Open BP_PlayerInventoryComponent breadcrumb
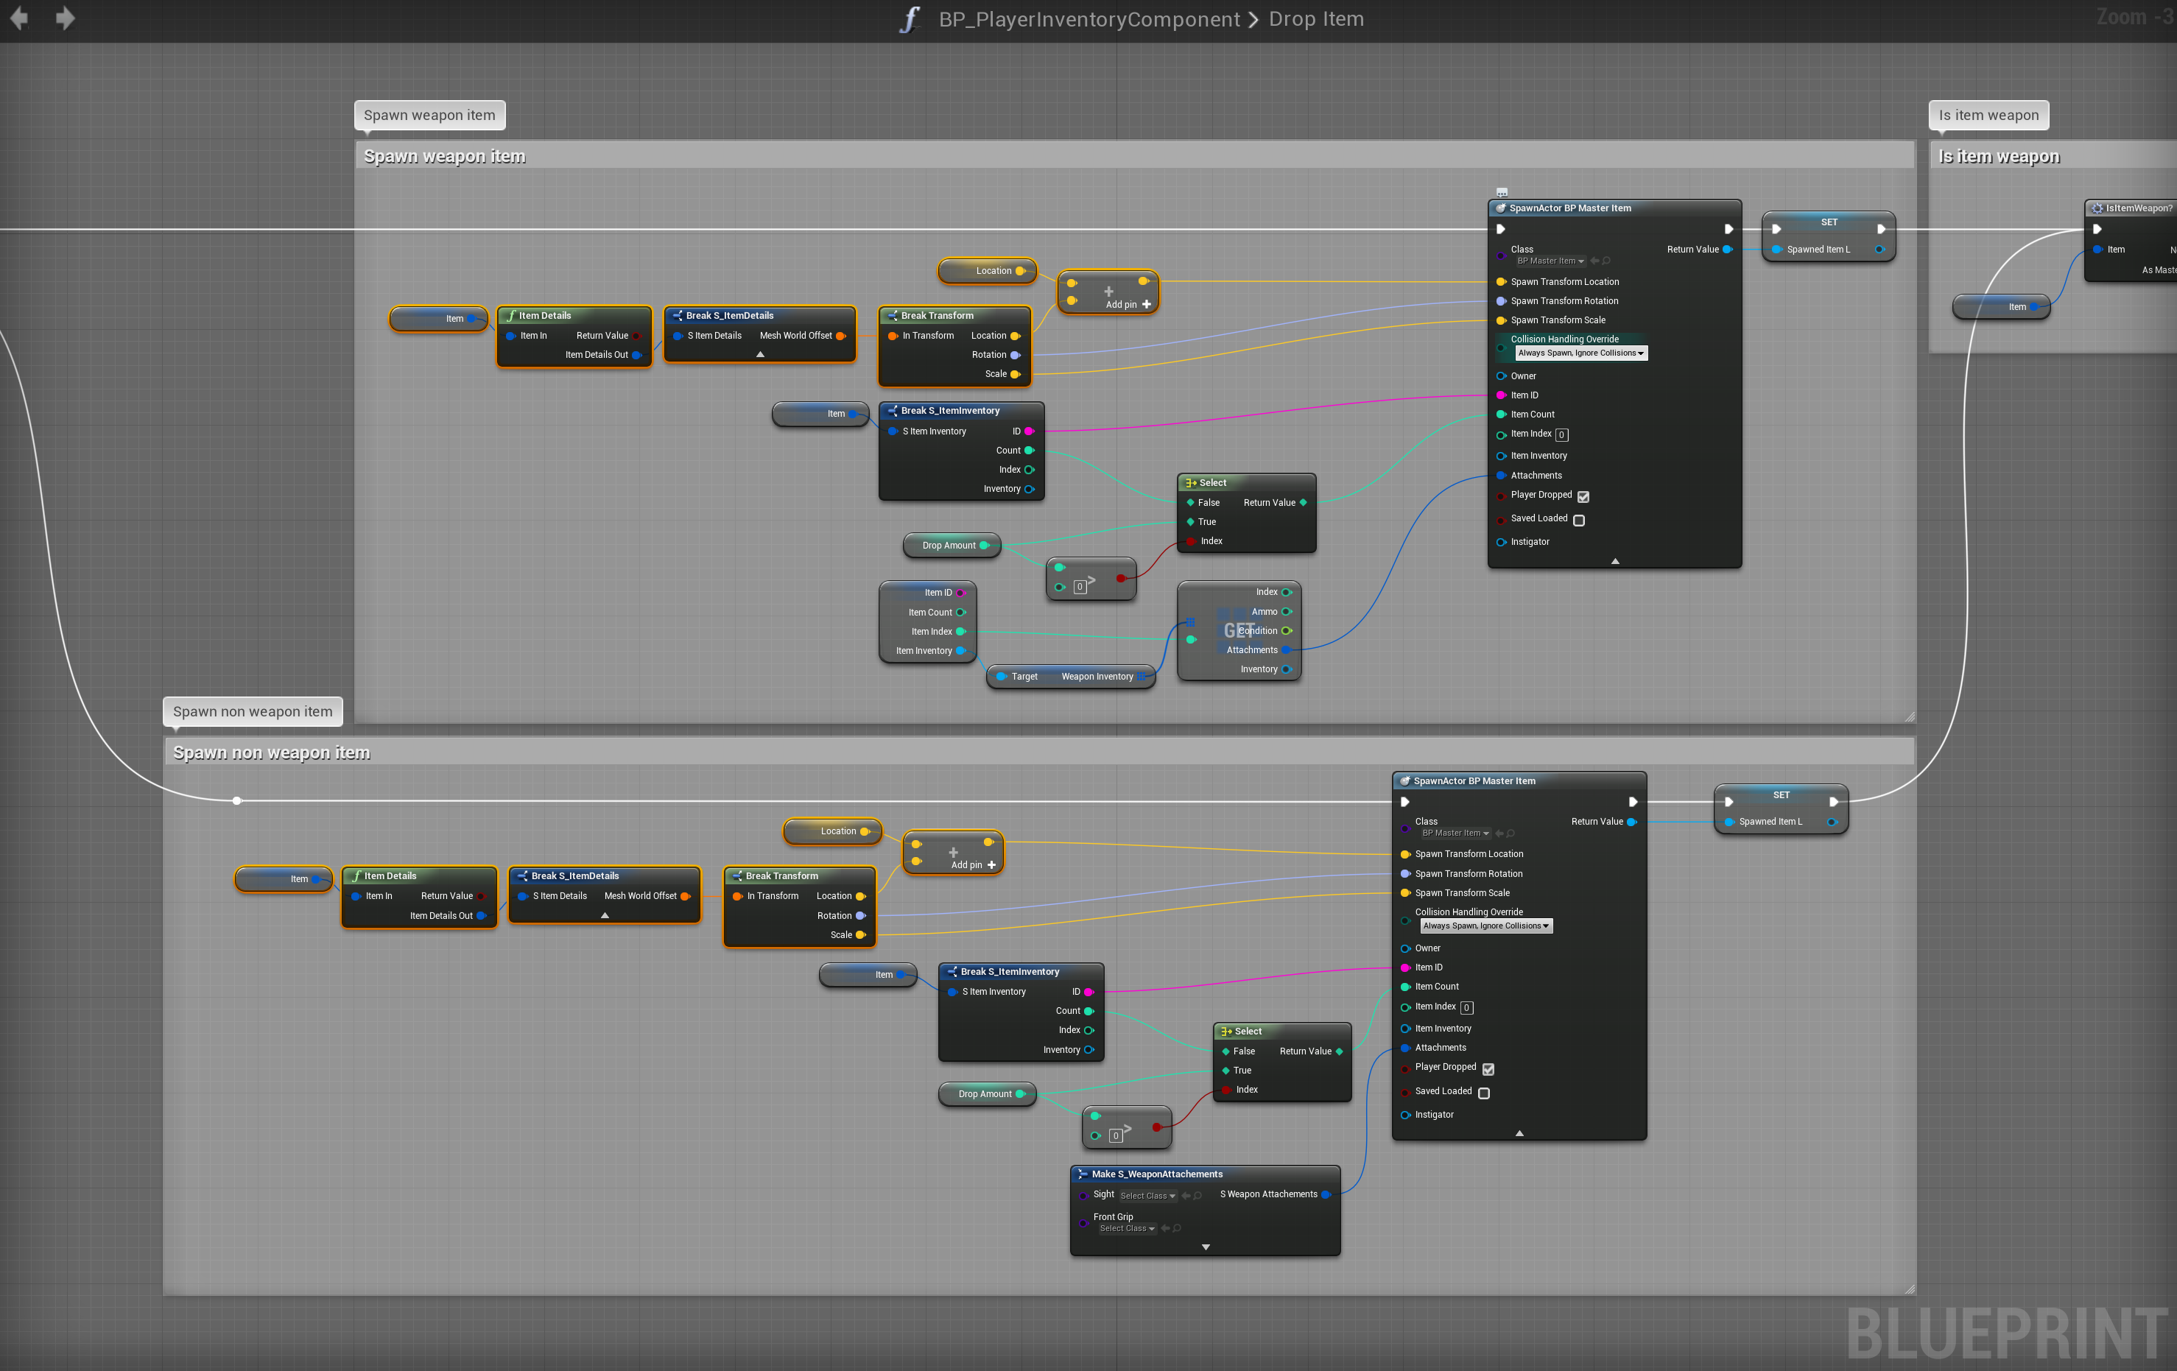The height and width of the screenshot is (1371, 2177). pyautogui.click(x=1088, y=19)
